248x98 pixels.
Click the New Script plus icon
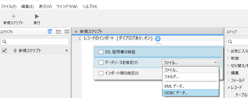[x=14, y=16]
